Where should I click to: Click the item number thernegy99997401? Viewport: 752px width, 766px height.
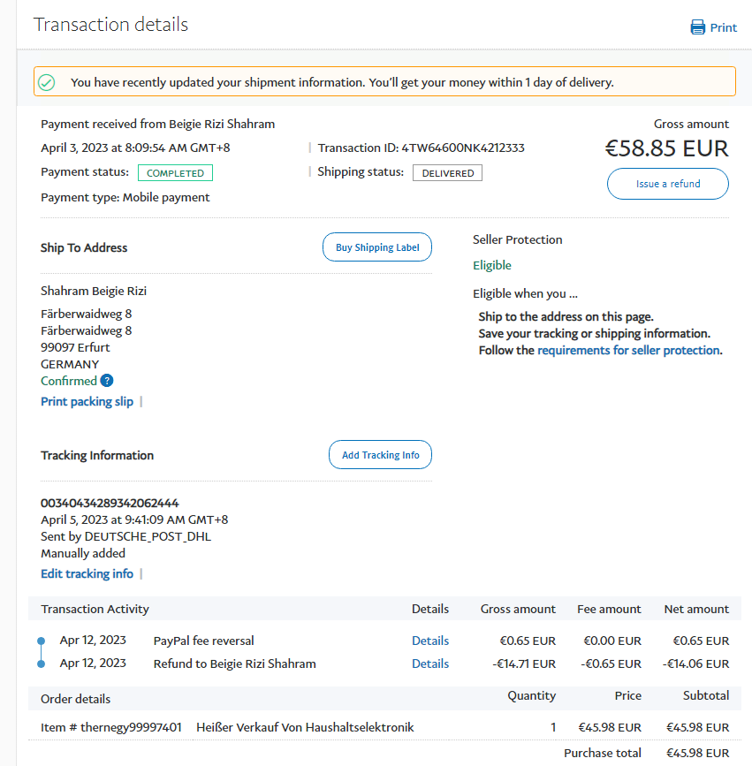coord(111,727)
